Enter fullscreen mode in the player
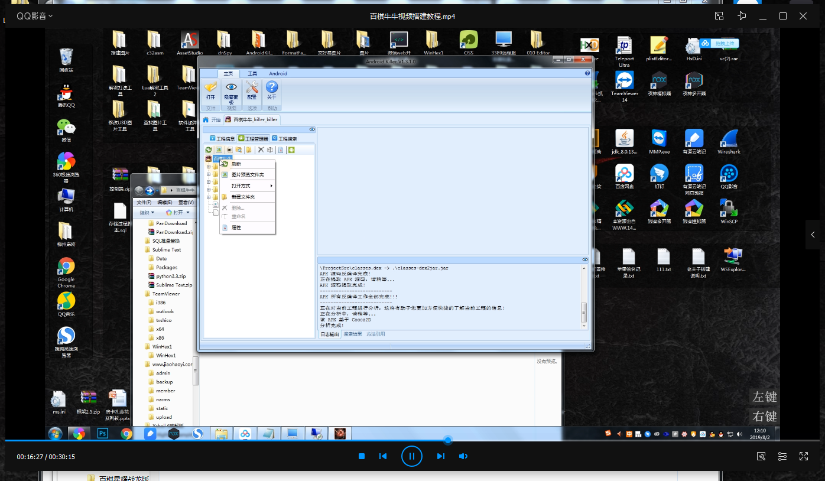This screenshot has width=825, height=481. click(804, 456)
